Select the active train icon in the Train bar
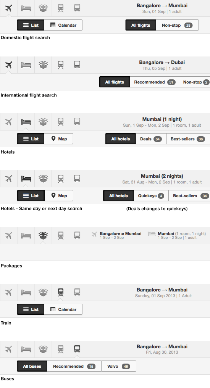210x388 pixels. point(61,293)
